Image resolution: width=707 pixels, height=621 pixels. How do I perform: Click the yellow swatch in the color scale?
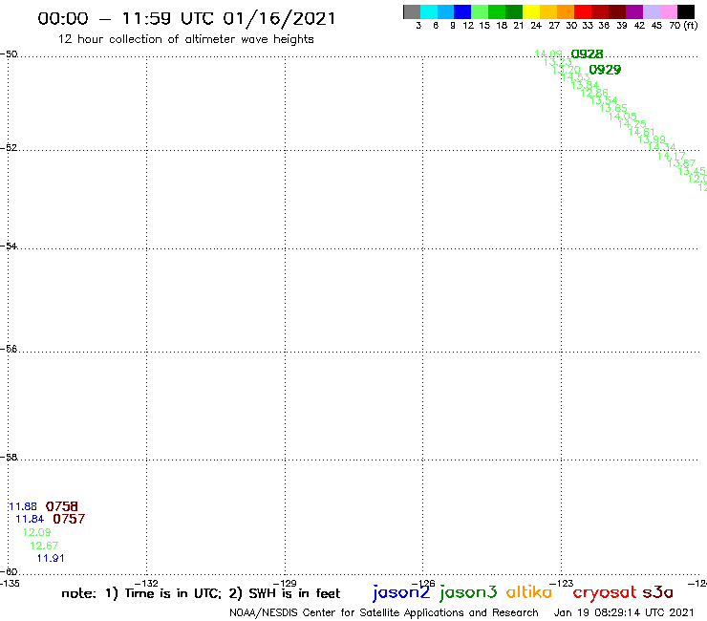[x=531, y=11]
